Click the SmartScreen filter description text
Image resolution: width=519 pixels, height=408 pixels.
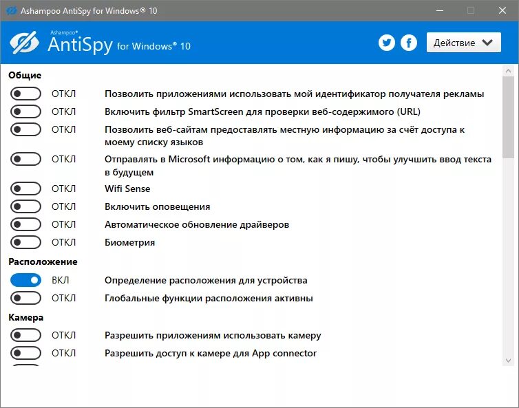(262, 112)
